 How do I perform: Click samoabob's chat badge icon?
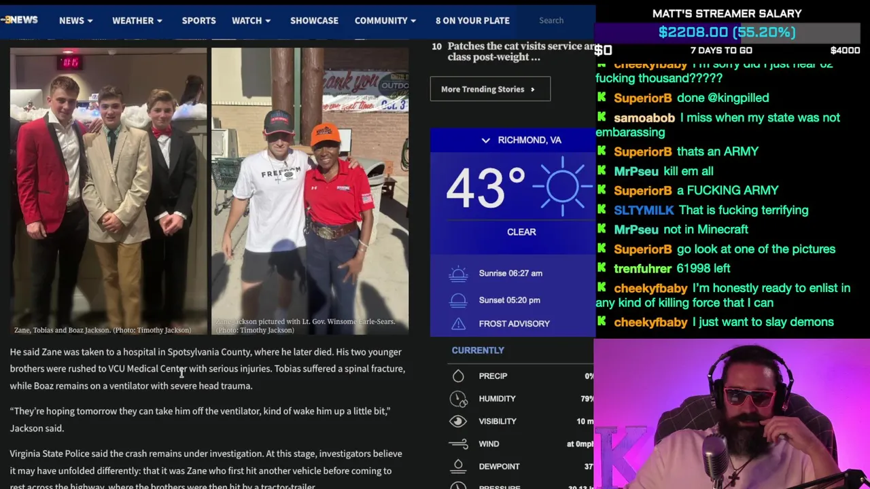coord(602,116)
